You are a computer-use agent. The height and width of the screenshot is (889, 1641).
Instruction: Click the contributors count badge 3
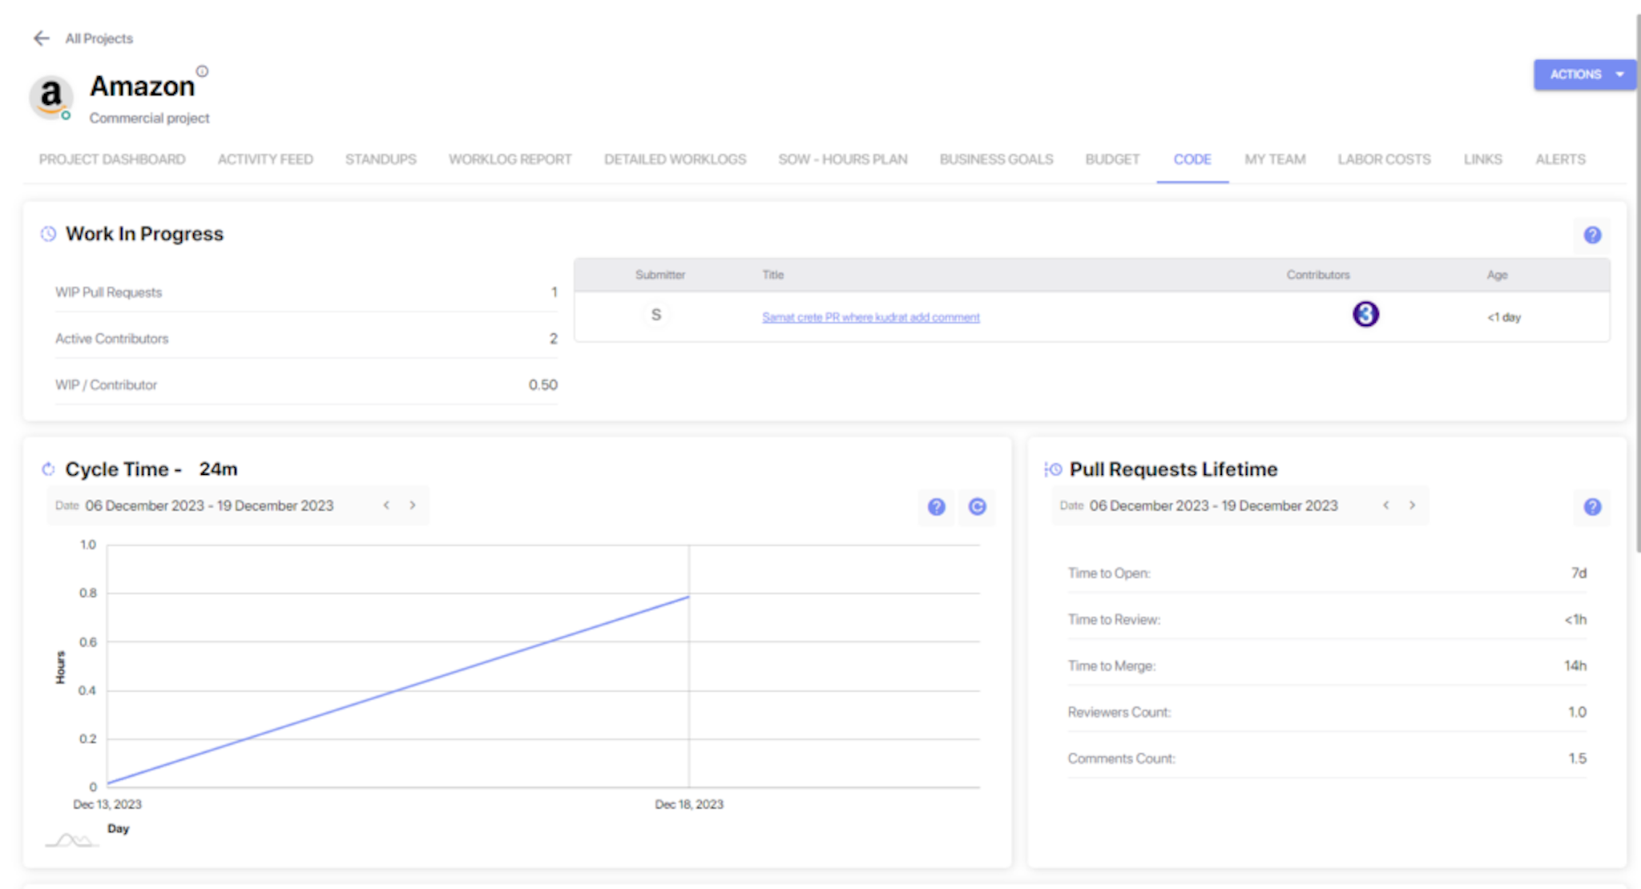[x=1366, y=314]
